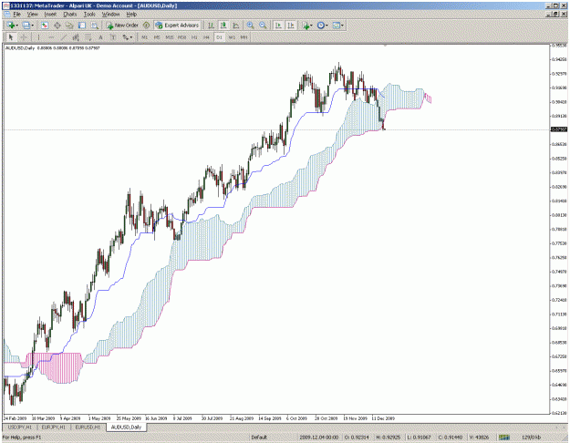
Task: Open the Help menu
Action: click(131, 15)
